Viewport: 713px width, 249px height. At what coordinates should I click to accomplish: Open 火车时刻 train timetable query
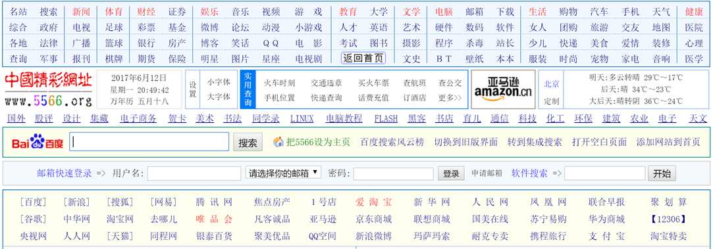[279, 83]
